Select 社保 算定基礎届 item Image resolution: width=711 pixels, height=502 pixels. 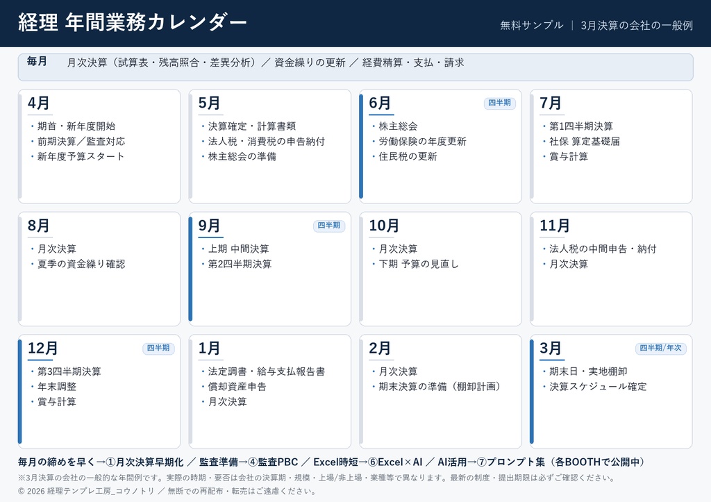(x=585, y=141)
